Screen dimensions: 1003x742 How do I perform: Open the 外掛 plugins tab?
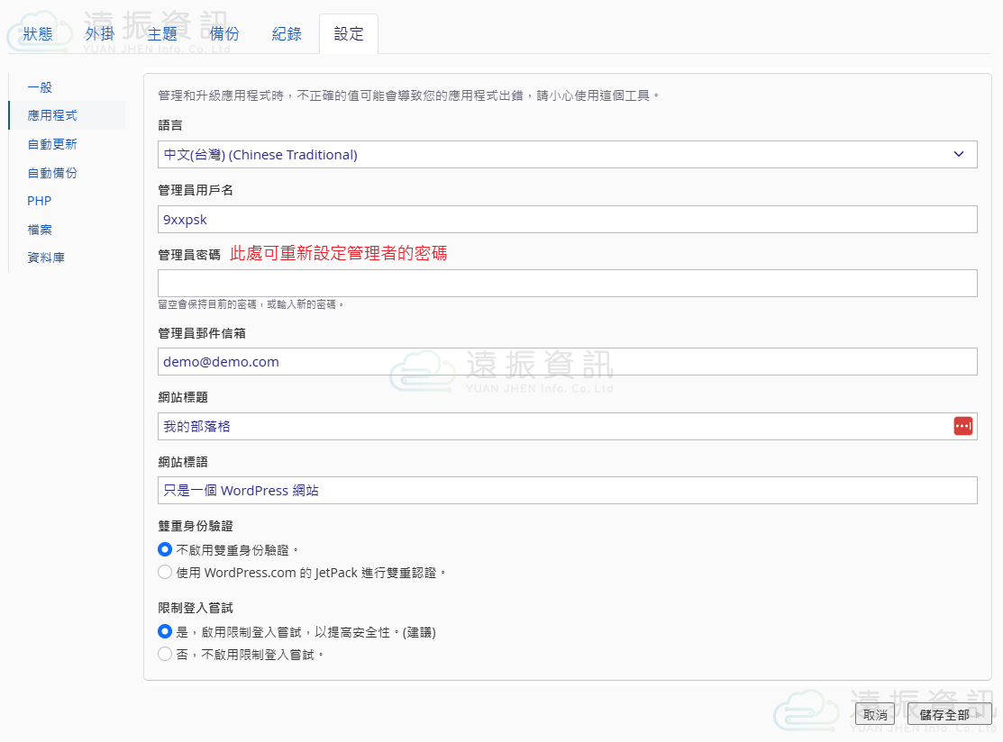[x=100, y=34]
